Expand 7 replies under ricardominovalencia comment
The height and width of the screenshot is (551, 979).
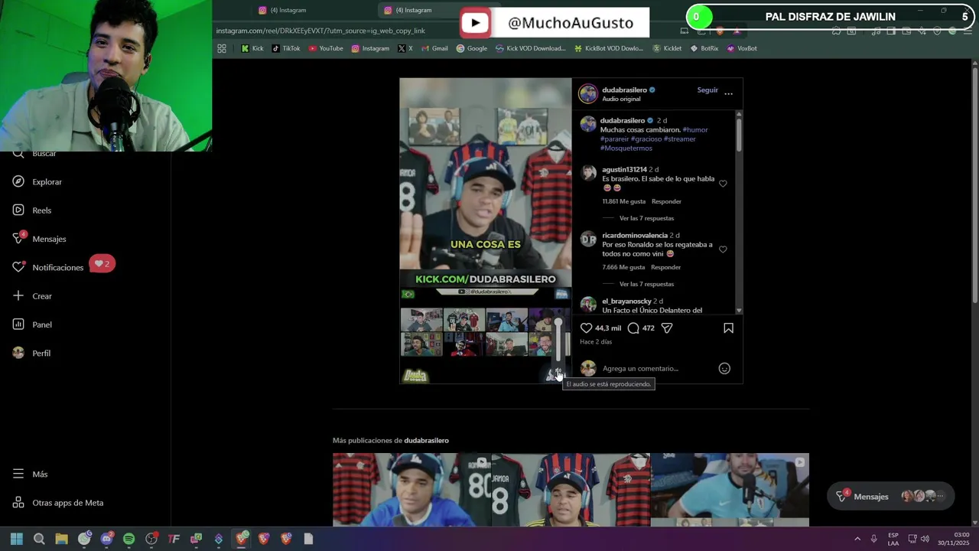click(x=646, y=284)
